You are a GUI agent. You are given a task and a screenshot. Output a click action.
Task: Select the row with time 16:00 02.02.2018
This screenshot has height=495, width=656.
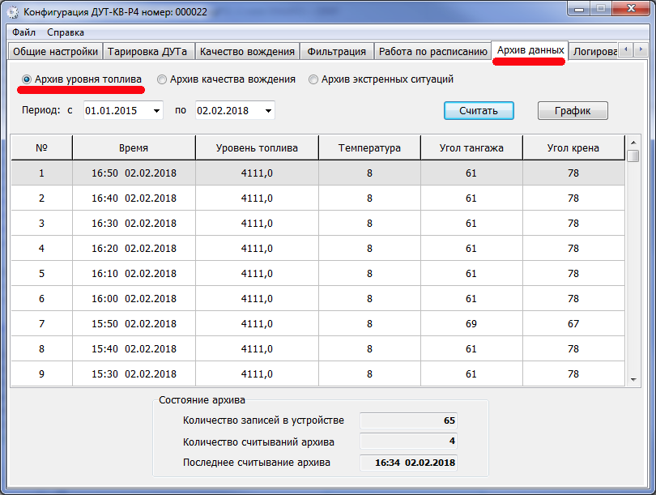pos(317,298)
